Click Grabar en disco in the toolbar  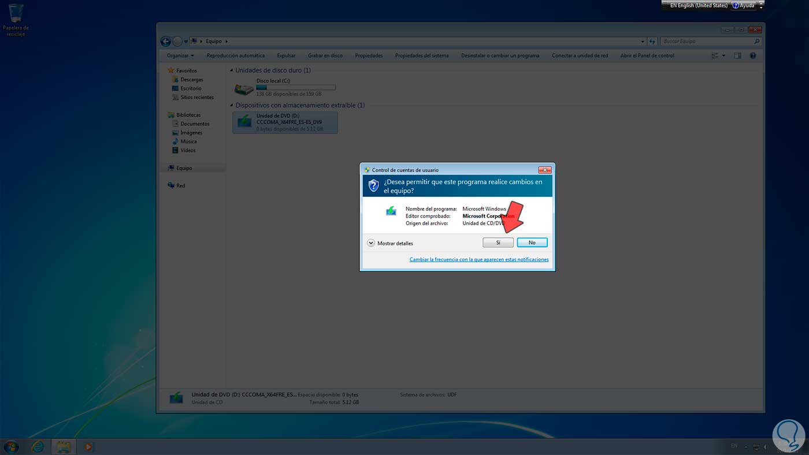(x=325, y=56)
